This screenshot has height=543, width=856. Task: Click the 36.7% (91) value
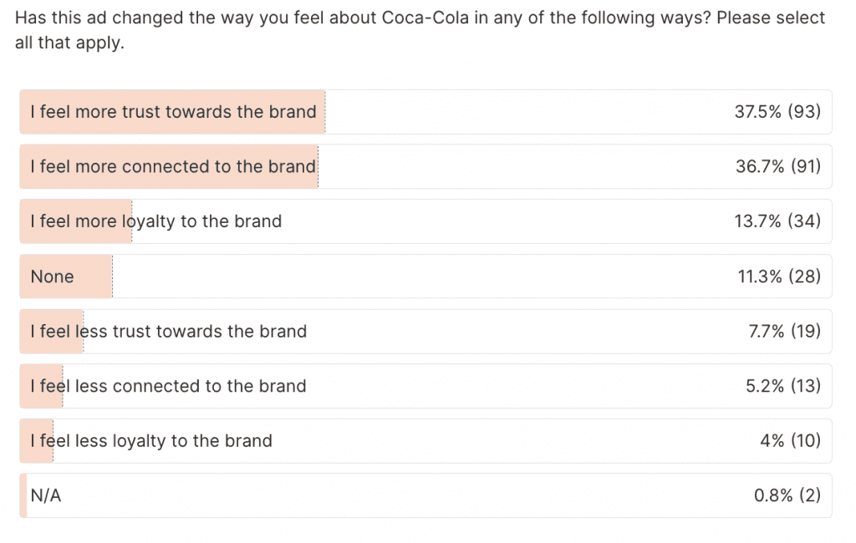click(777, 166)
